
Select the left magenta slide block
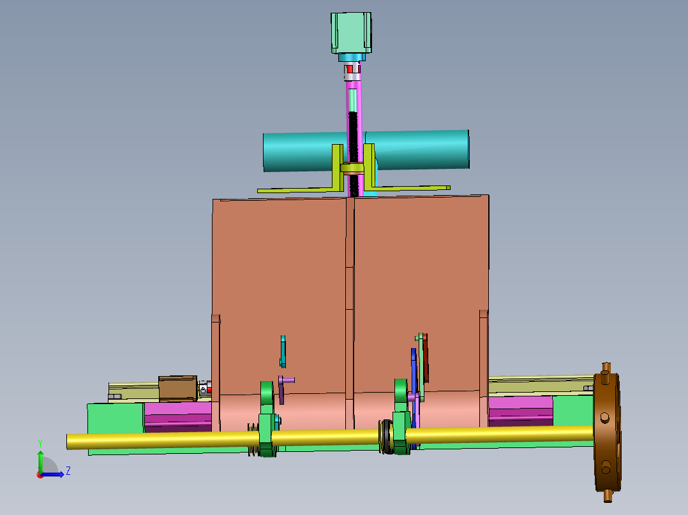click(x=177, y=416)
